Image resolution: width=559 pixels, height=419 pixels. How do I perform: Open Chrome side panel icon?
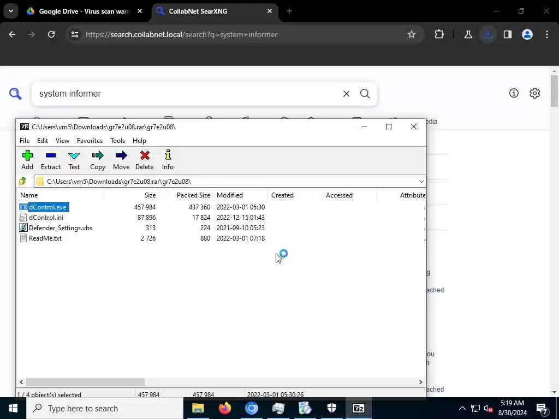pos(508,34)
